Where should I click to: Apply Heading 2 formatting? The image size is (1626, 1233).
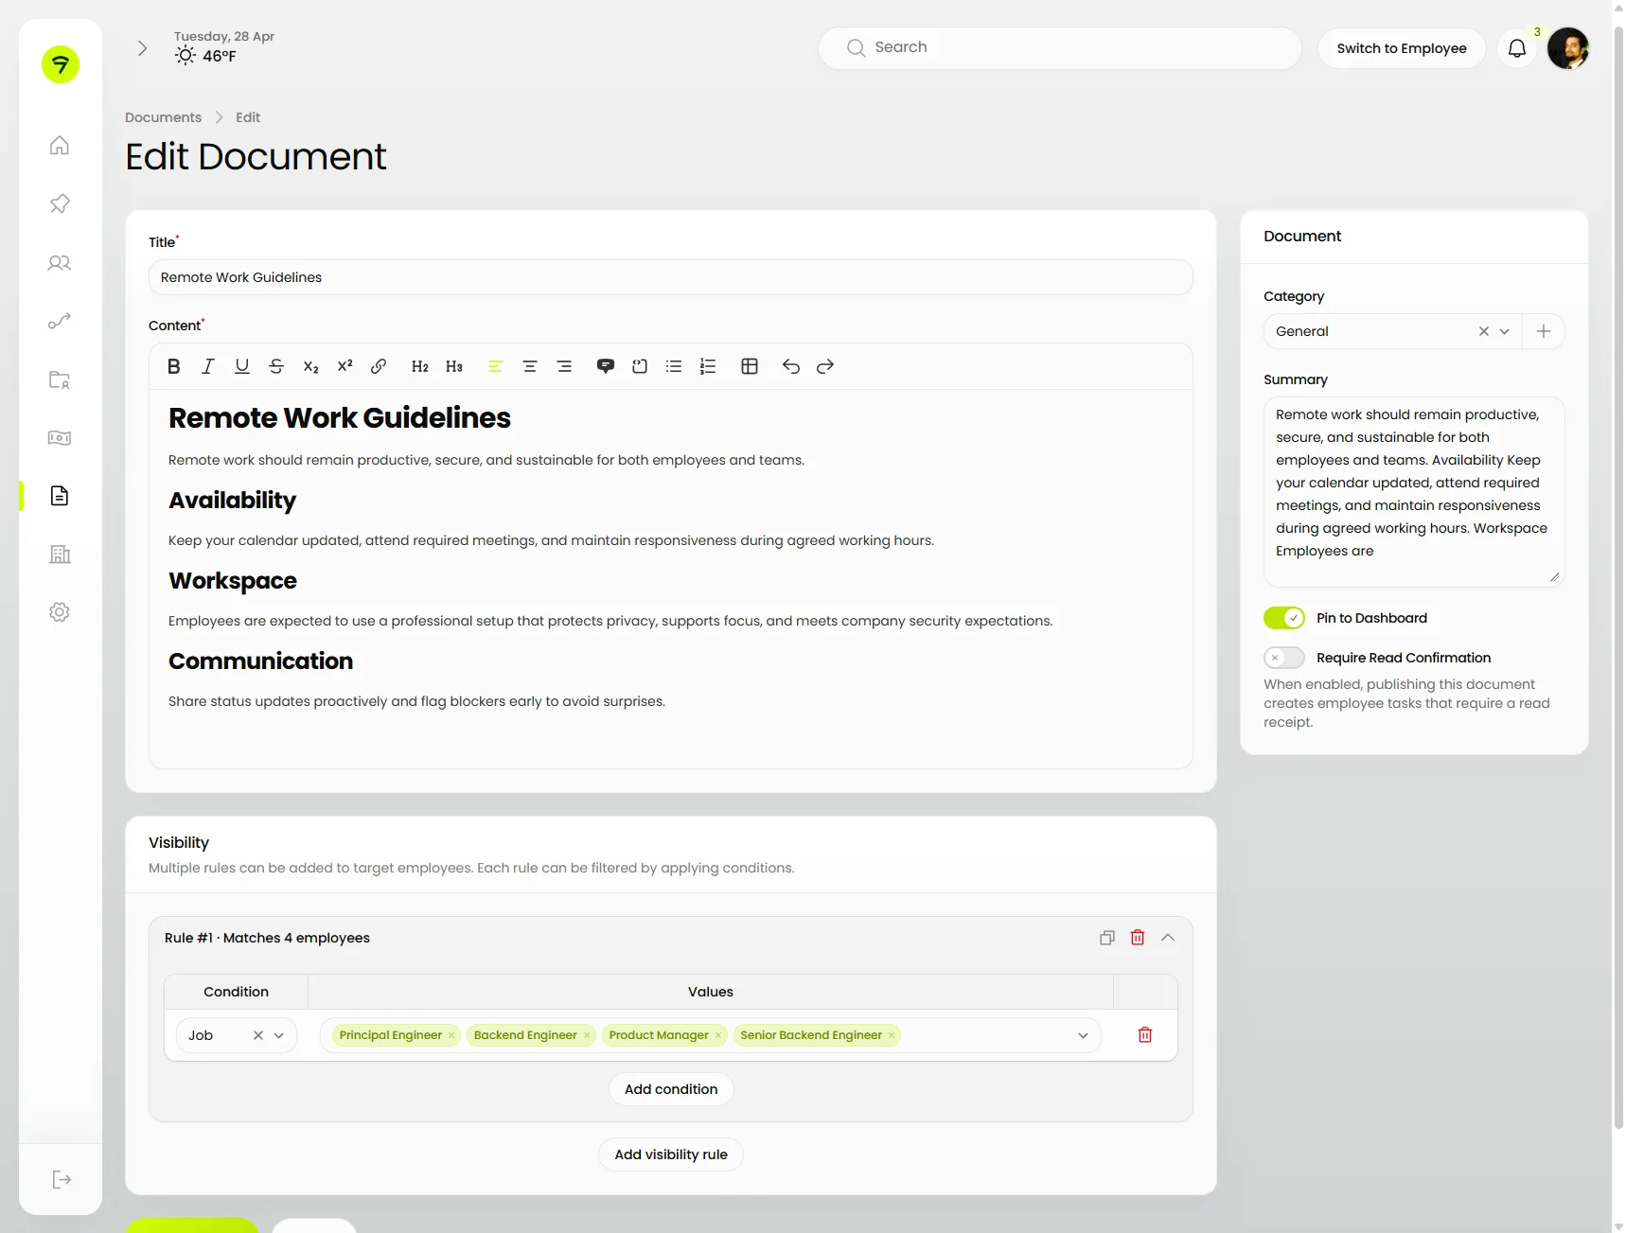420,366
